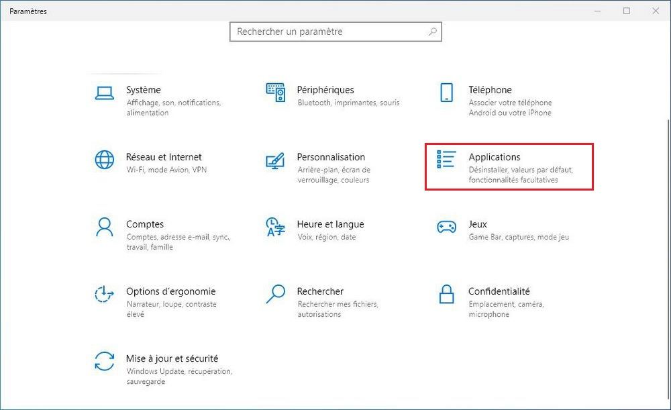Open Système settings via the laptop icon

pos(104,93)
